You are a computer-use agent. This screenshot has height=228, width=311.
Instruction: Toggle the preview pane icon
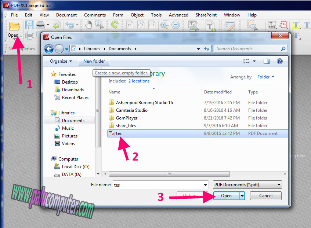click(x=266, y=61)
